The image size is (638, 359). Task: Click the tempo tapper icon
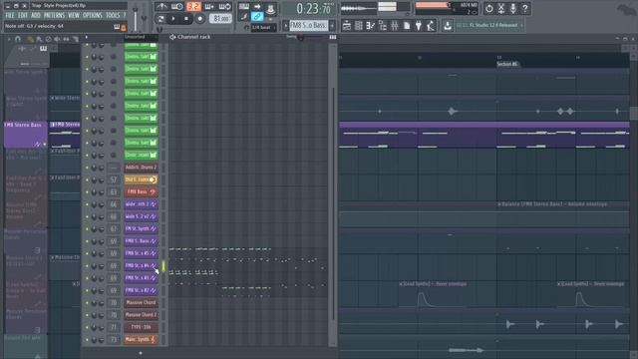430,26
